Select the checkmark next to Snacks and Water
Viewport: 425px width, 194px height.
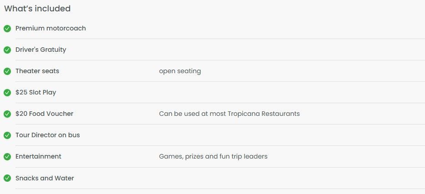coord(7,178)
